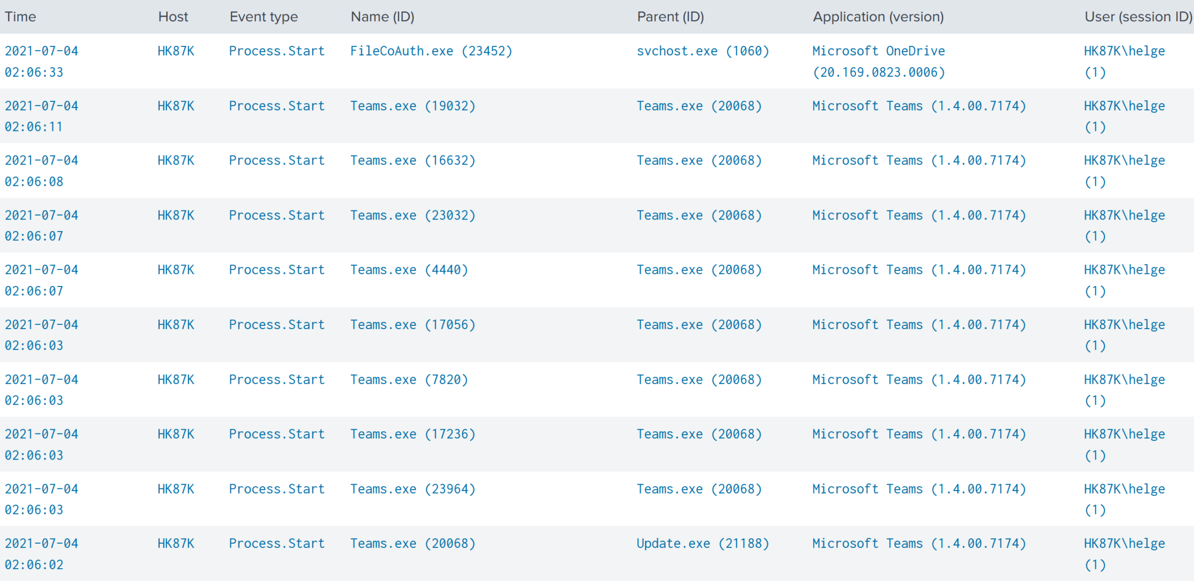The height and width of the screenshot is (581, 1194).
Task: Click the Time column header
Action: point(20,17)
